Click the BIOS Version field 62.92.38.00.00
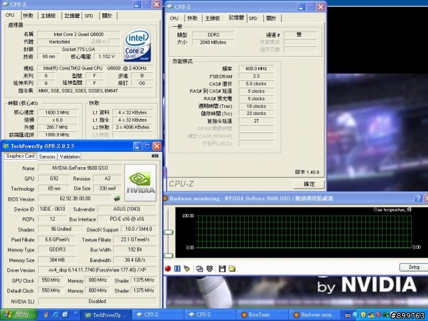Viewport: 428px width, 321px height. pyautogui.click(x=75, y=199)
